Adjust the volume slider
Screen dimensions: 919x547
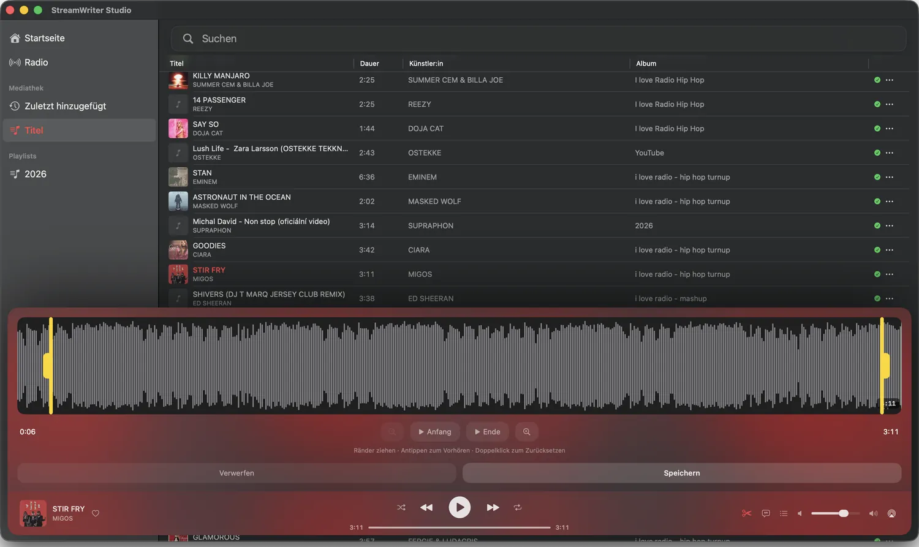pyautogui.click(x=836, y=513)
